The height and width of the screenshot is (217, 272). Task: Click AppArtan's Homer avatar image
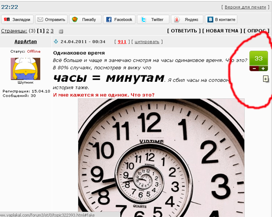(26, 69)
